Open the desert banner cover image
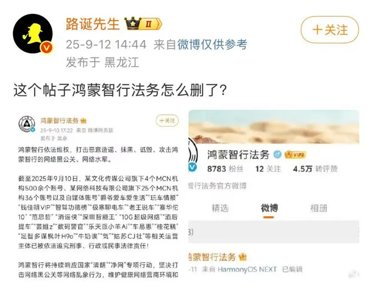 [x=274, y=127]
